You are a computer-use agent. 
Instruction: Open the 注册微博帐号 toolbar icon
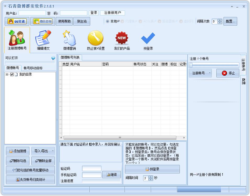tap(17, 40)
